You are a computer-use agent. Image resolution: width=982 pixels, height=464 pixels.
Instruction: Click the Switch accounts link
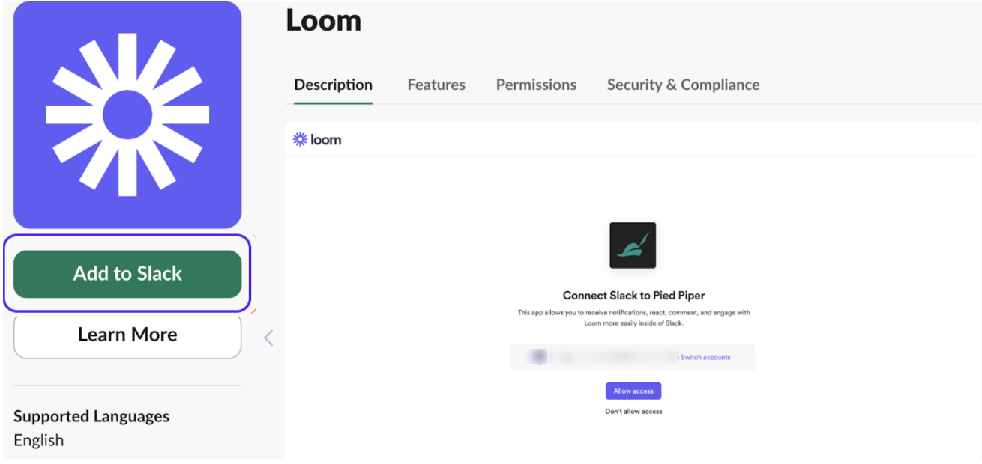pos(705,357)
